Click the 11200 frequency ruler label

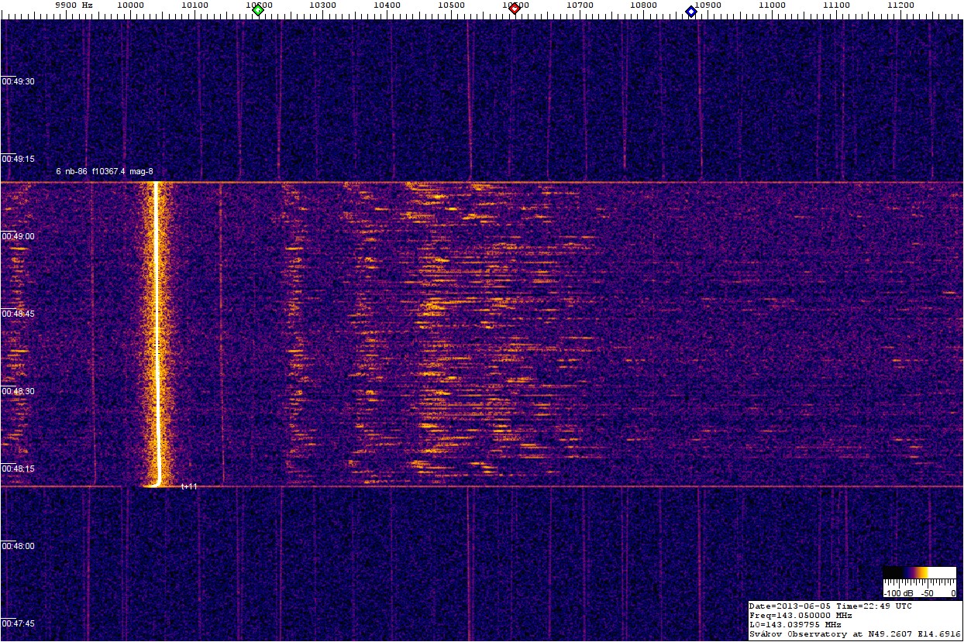pos(900,5)
